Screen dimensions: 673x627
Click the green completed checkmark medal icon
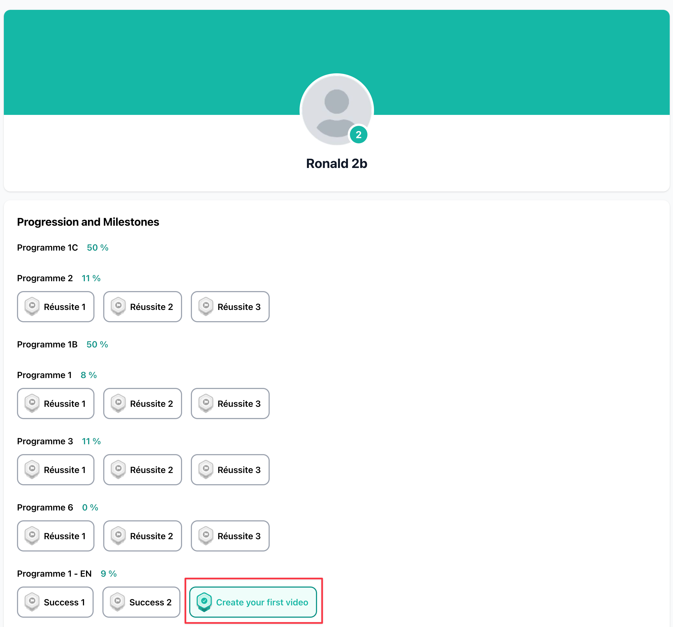(x=204, y=602)
